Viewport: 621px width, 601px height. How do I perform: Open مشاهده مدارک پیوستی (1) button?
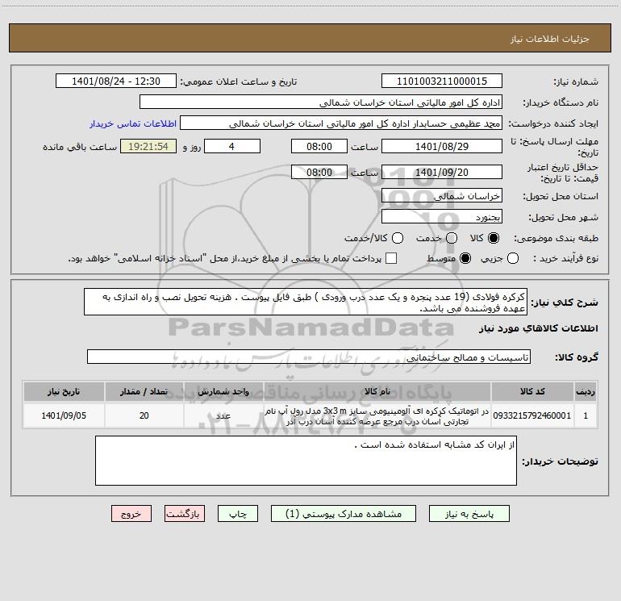(344, 514)
